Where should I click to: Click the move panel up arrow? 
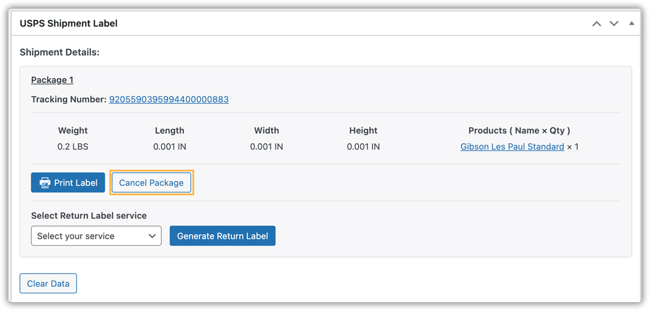coord(596,23)
